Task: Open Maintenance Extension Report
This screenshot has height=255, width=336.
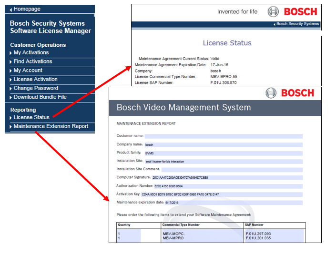Action: (x=51, y=126)
